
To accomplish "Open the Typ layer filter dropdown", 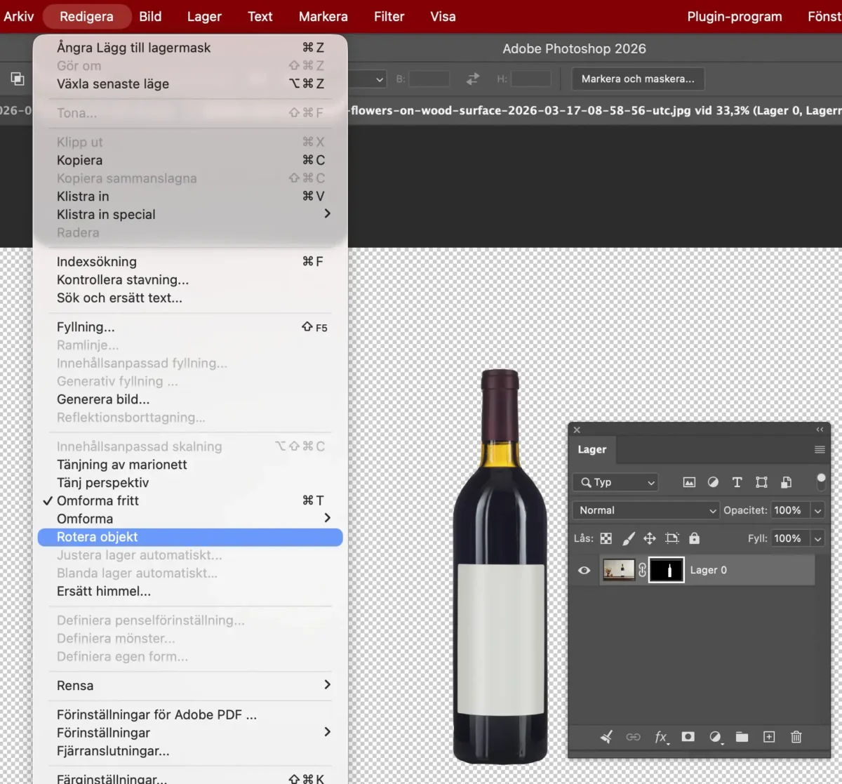I will click(615, 482).
